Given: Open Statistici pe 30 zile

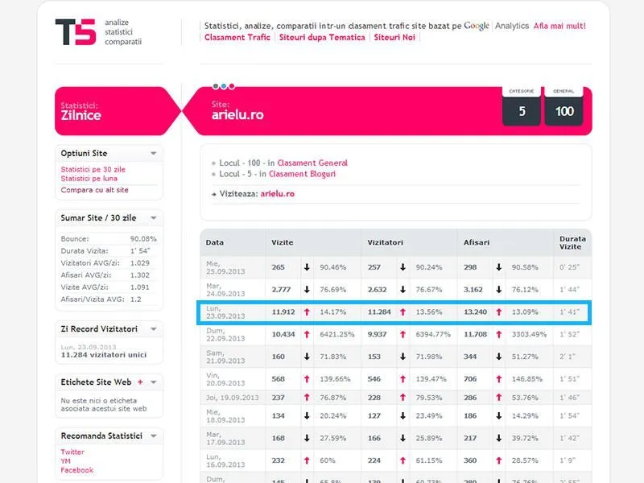Looking at the screenshot, I should (93, 169).
